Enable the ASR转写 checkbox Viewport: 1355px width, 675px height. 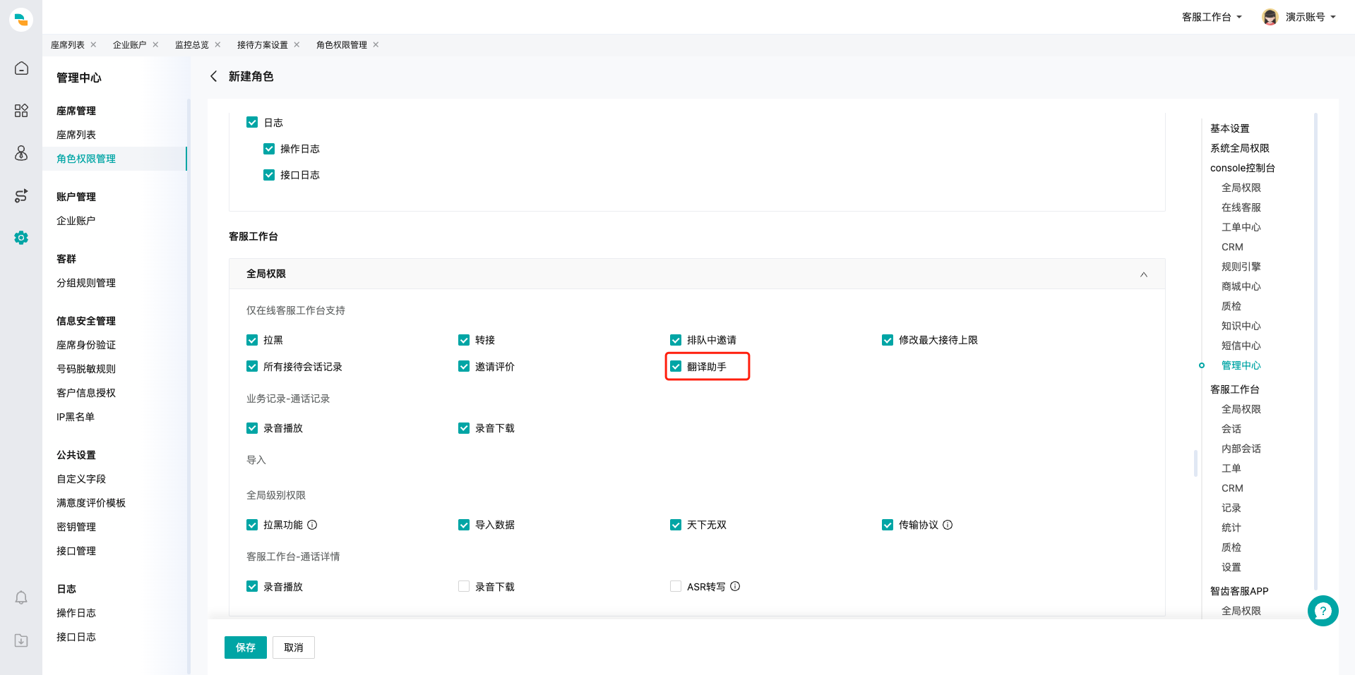676,586
